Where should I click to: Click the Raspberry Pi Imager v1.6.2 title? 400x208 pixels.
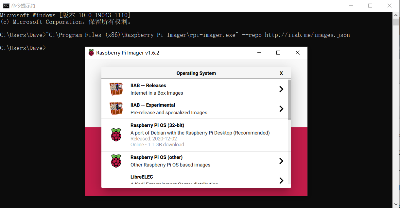coord(128,53)
